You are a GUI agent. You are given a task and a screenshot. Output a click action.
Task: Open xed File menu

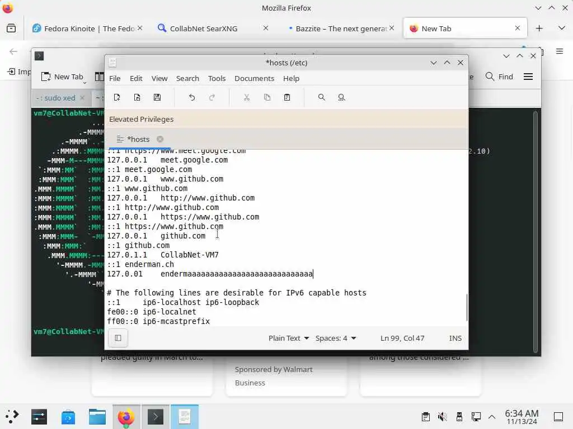[x=115, y=78]
